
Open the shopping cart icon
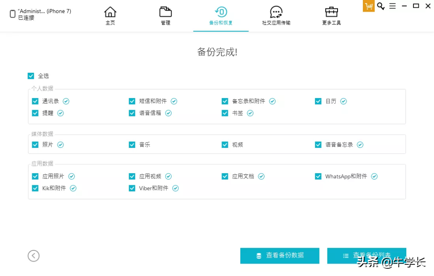click(368, 6)
